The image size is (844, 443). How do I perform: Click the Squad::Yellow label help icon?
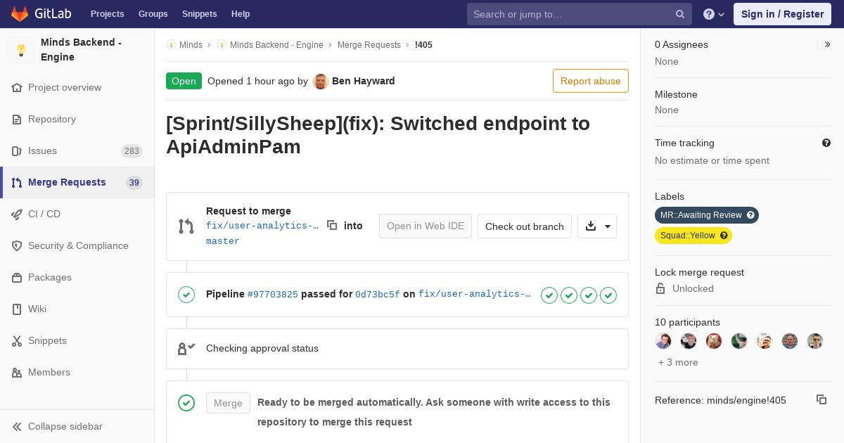(x=724, y=236)
